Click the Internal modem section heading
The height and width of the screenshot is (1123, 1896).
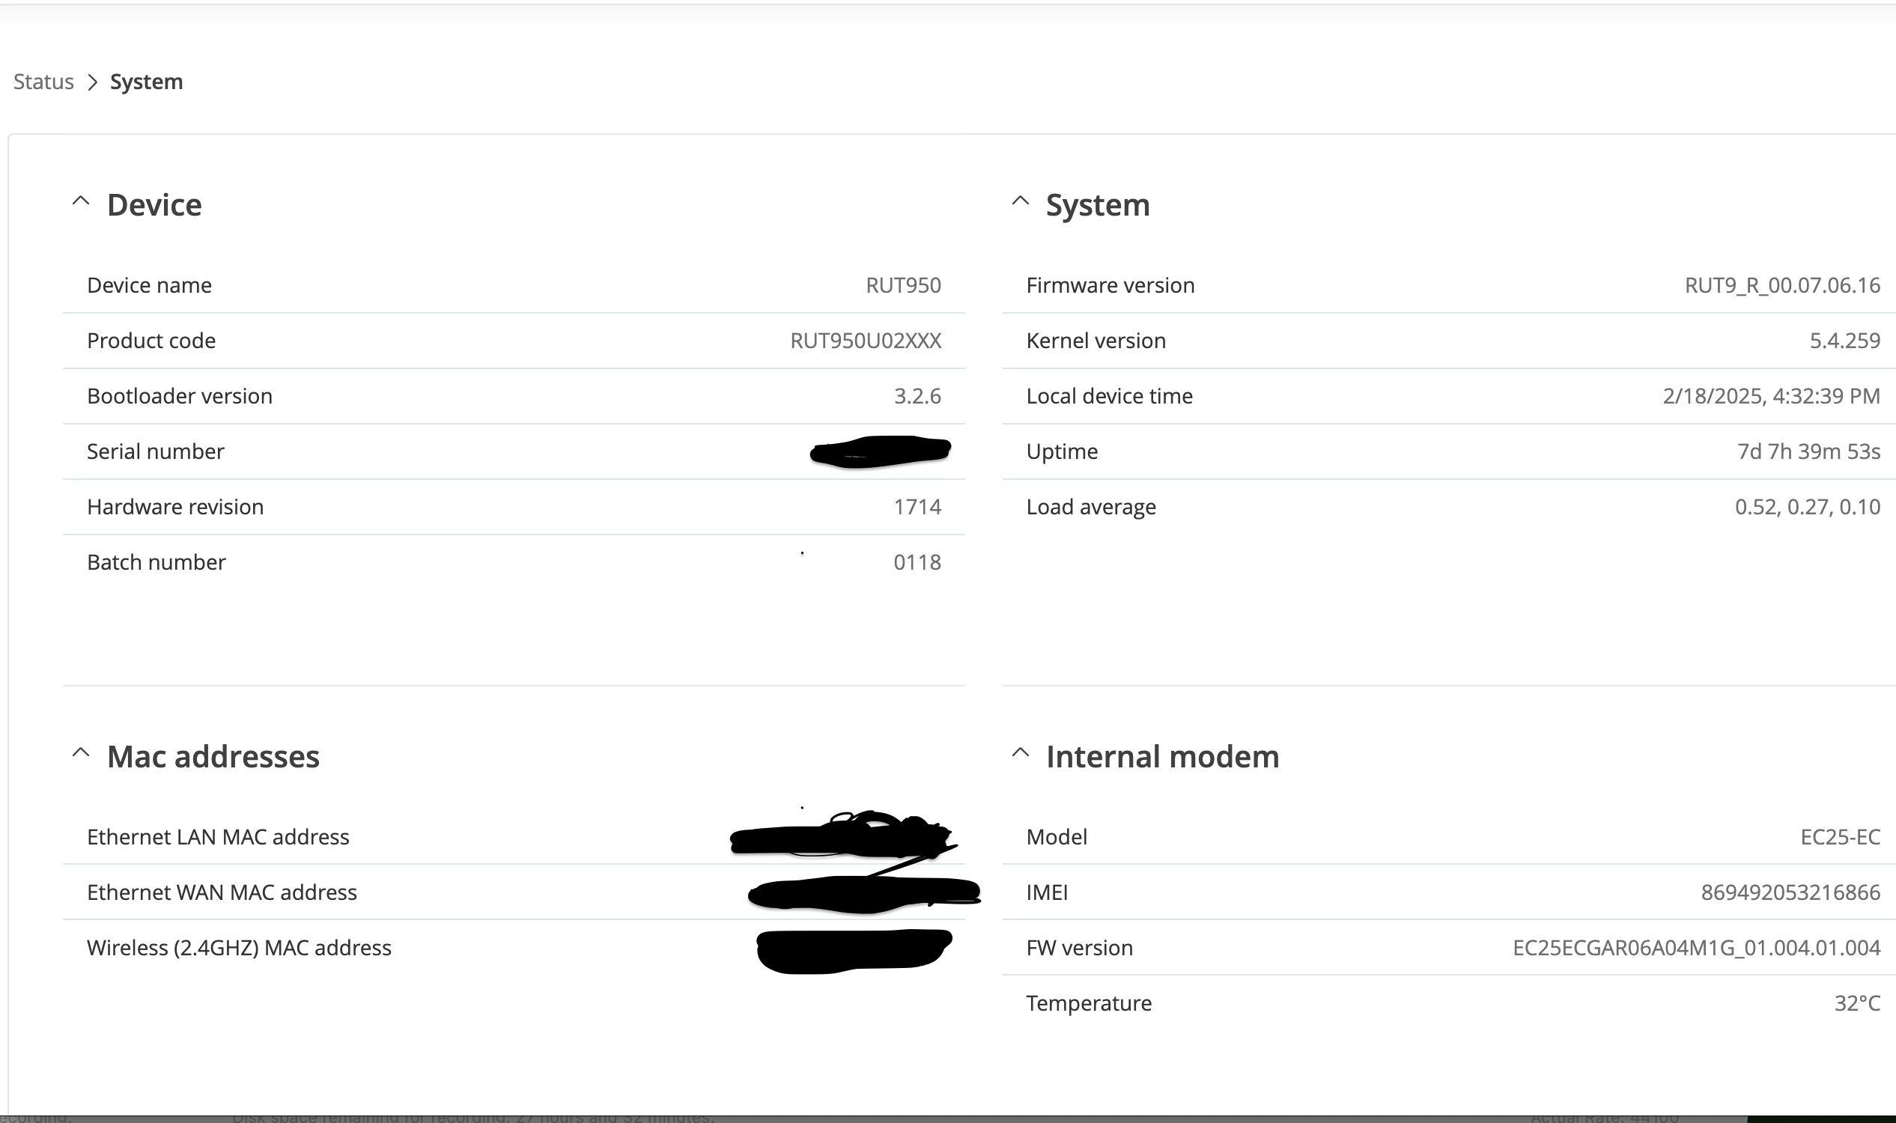tap(1163, 757)
